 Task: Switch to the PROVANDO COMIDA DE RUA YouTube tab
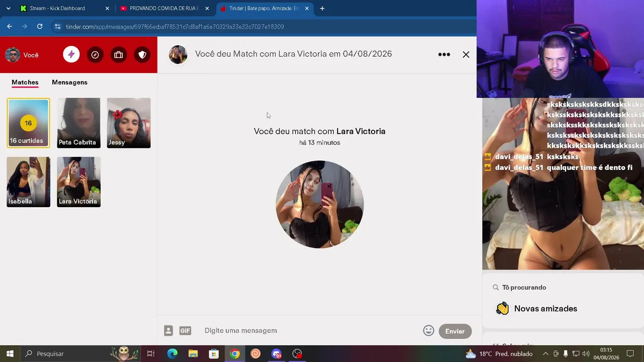click(164, 8)
